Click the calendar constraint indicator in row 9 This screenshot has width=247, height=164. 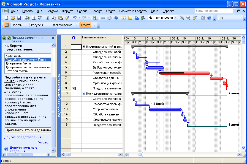(x=74, y=88)
